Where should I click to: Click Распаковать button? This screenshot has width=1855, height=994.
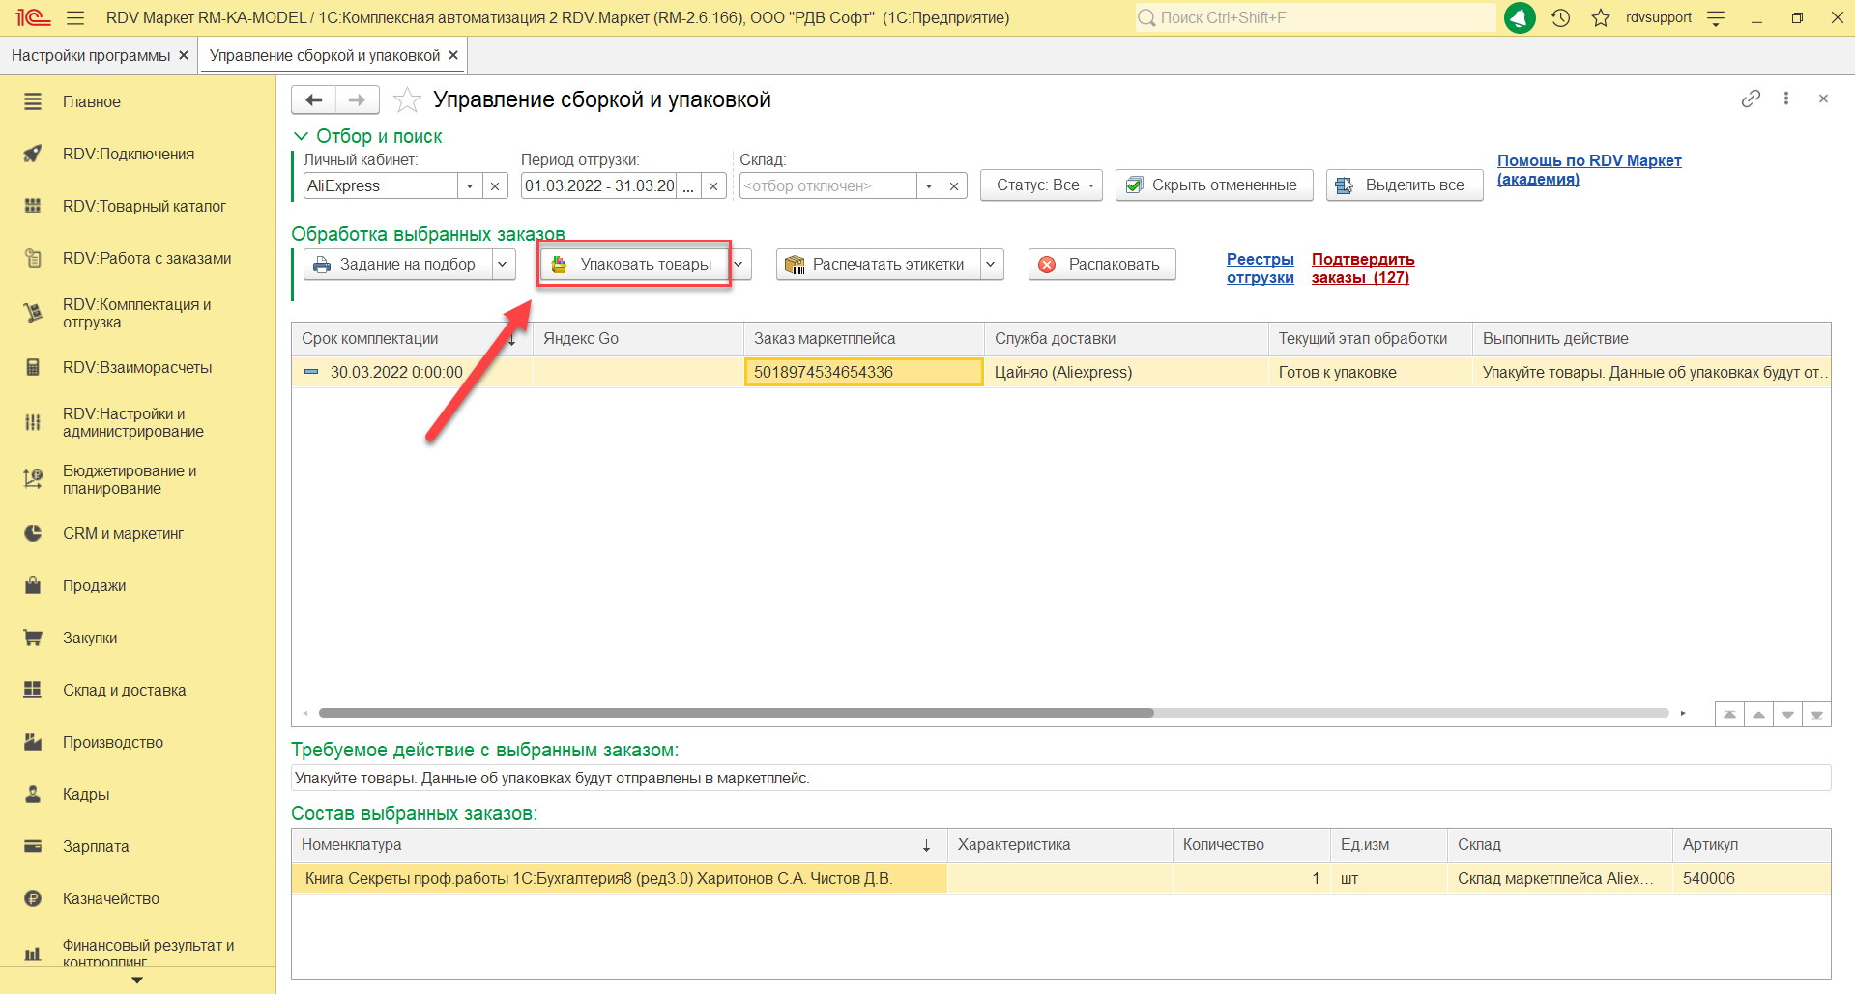point(1102,265)
